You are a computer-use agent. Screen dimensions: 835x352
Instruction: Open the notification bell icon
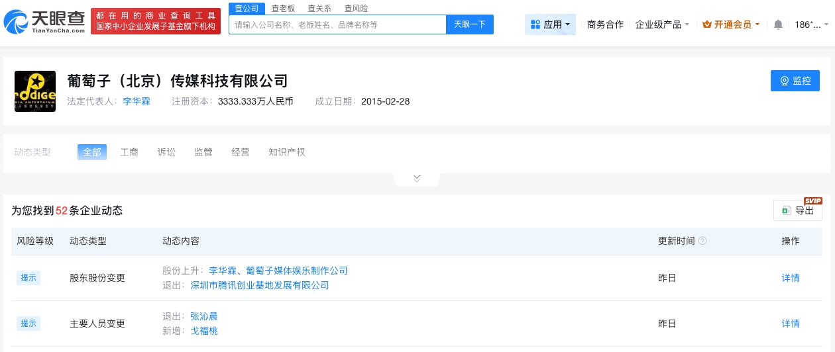tap(778, 24)
